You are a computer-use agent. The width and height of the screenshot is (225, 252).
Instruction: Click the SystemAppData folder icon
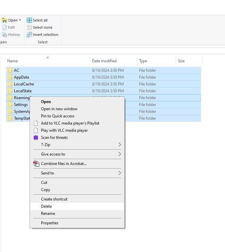pyautogui.click(x=10, y=111)
